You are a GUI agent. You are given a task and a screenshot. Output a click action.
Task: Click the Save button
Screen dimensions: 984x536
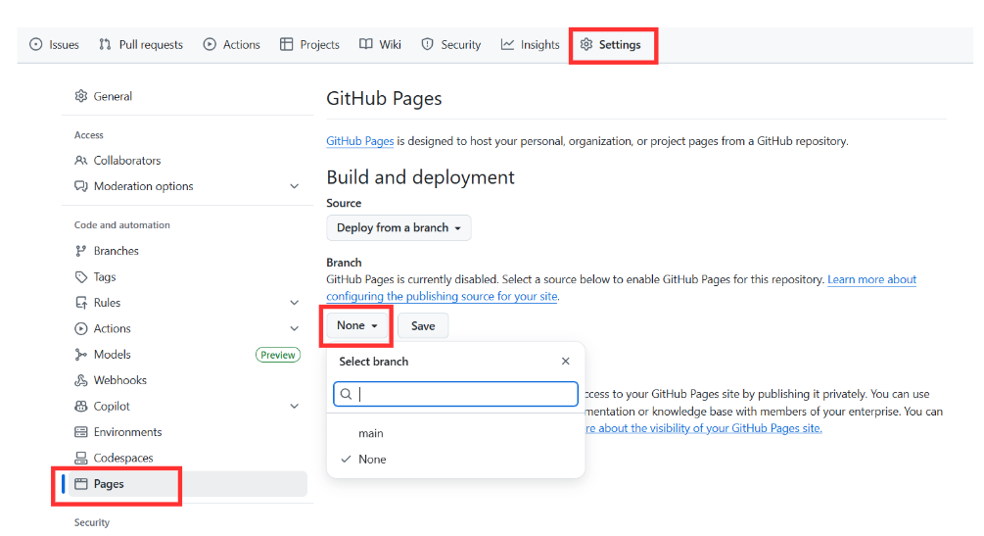[423, 325]
